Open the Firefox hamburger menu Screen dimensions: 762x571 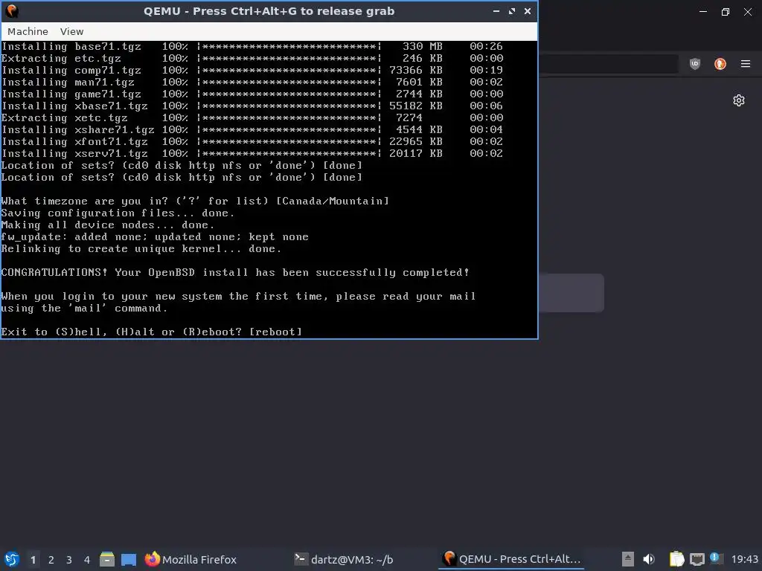[746, 64]
